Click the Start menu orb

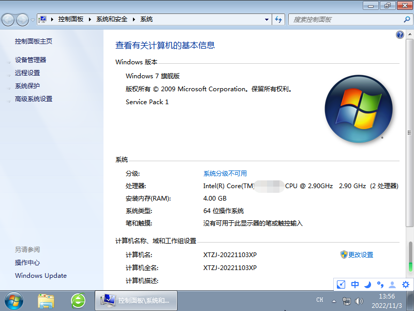tap(13, 301)
